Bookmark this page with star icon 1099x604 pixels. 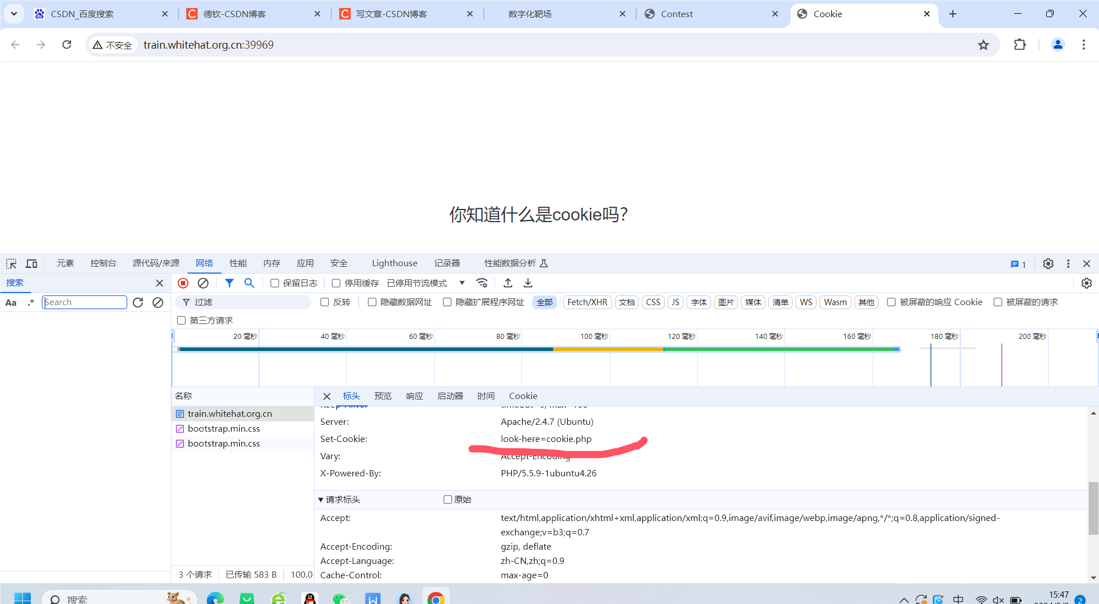[983, 45]
